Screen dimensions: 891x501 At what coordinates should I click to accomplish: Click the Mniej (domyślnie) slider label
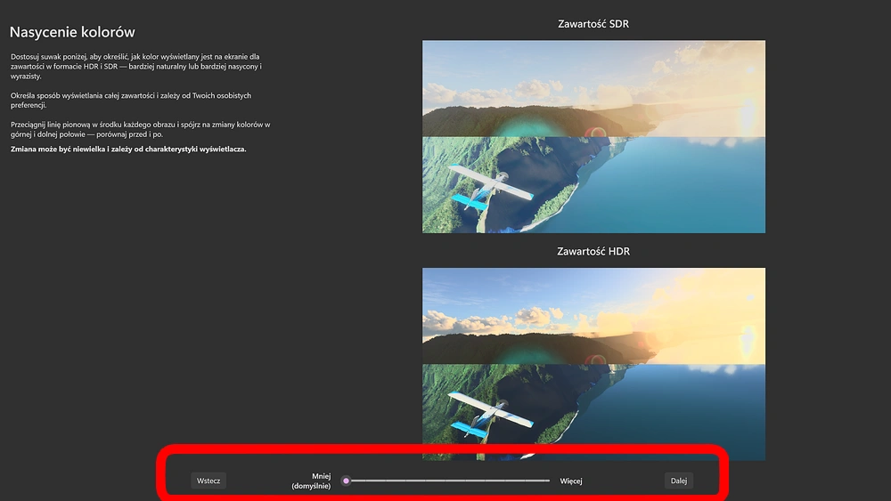point(311,481)
